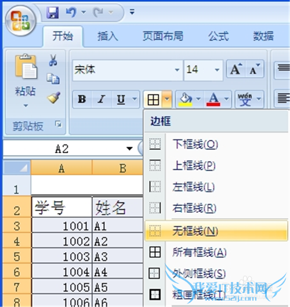Select row 2 header
Screen dimensions: 290x307
(17, 207)
